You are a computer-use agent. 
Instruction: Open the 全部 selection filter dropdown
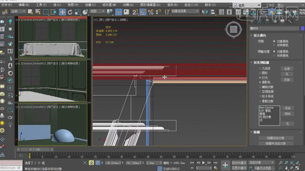click(x=18, y=12)
